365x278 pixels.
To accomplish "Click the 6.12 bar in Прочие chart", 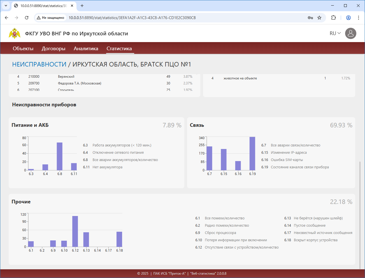I will [x=75, y=231].
